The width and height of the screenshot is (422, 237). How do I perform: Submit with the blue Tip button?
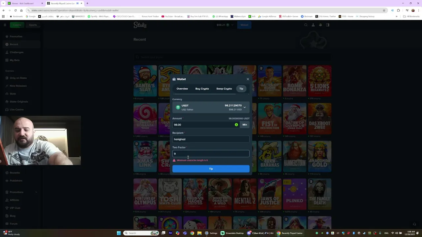(211, 169)
